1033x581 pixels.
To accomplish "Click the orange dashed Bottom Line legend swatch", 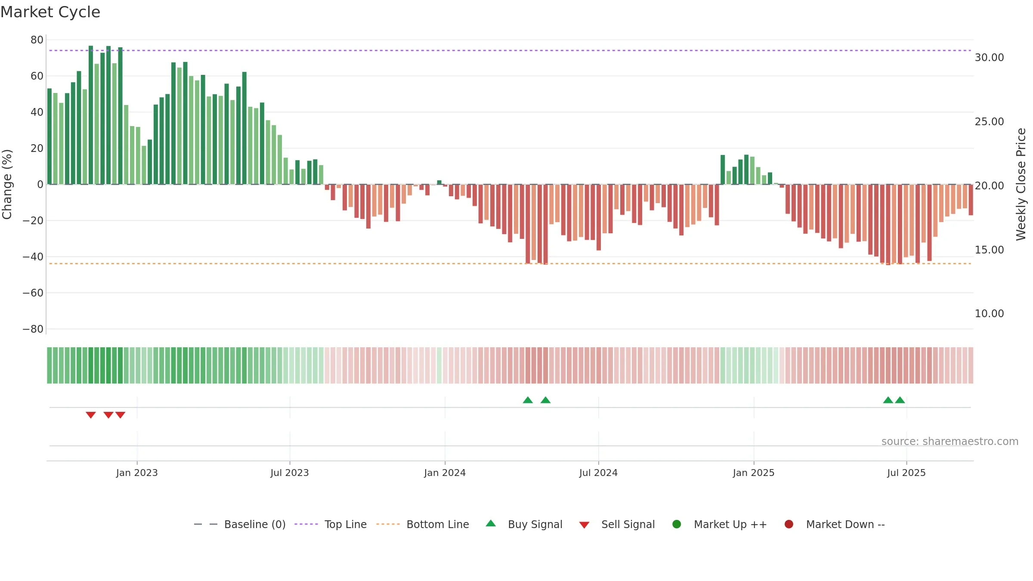I will 388,524.
